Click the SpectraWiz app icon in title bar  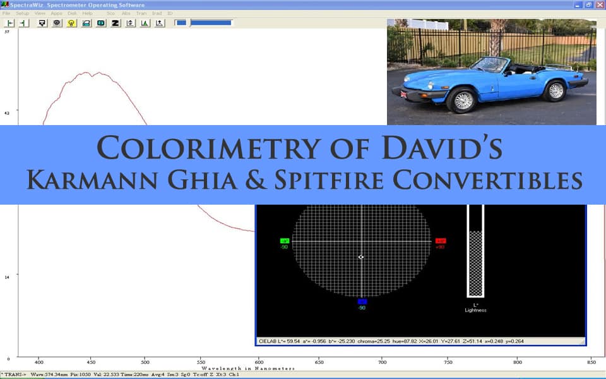click(4, 4)
